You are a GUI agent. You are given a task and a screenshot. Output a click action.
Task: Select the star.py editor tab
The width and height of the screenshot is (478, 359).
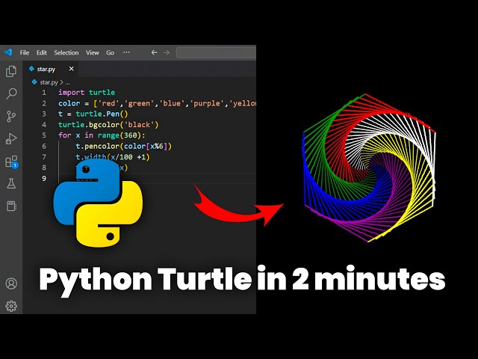pos(51,69)
